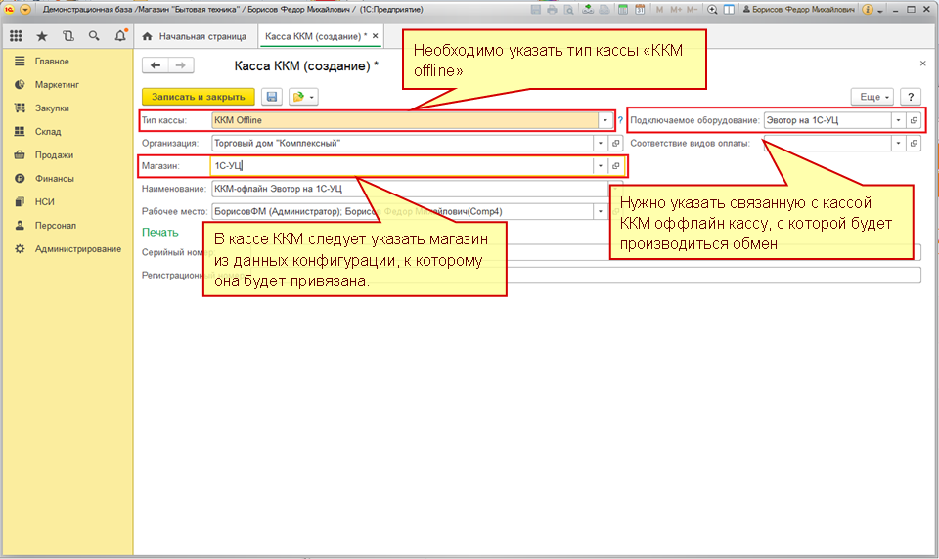Open the Магазин linked record icon
This screenshot has height=559, width=939.
(x=615, y=166)
